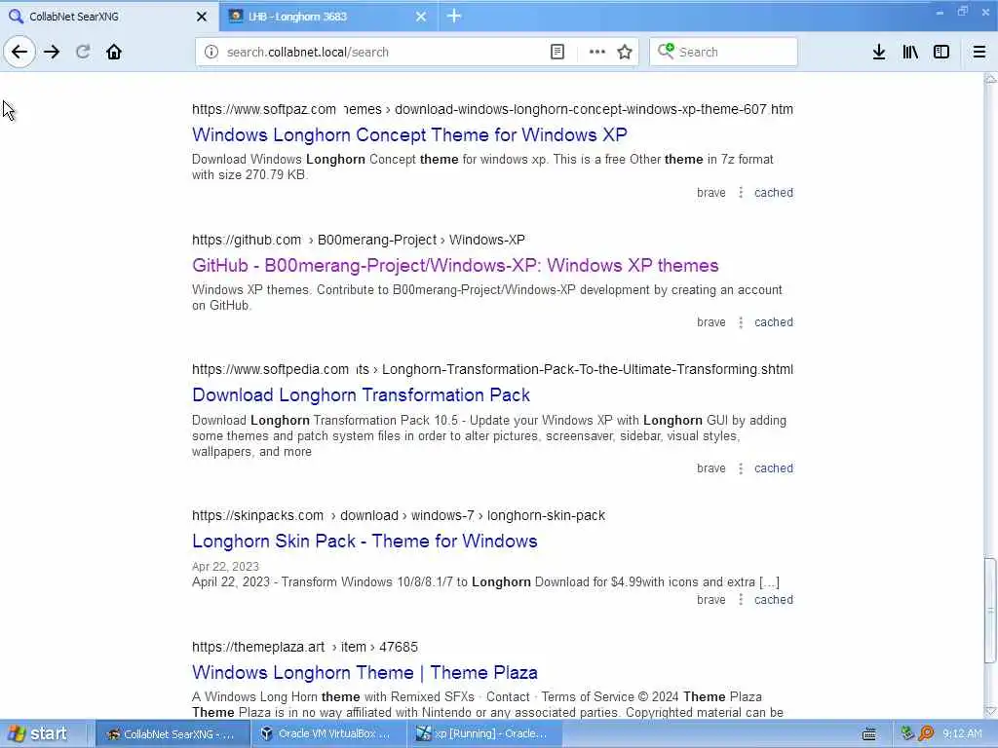The width and height of the screenshot is (998, 748).
Task: Click the 9:12 AM taskbar clock
Action: coord(962,734)
